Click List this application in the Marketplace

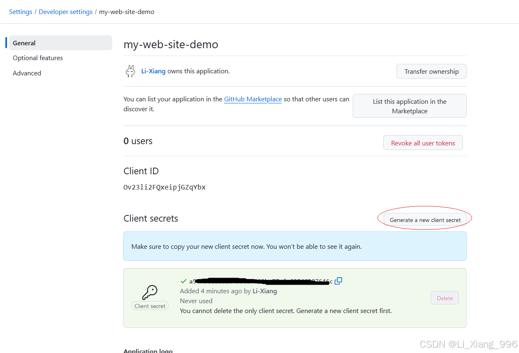[x=410, y=106]
